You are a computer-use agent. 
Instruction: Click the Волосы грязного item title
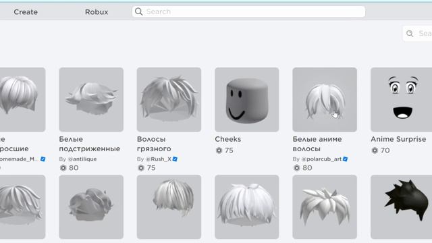click(x=154, y=144)
